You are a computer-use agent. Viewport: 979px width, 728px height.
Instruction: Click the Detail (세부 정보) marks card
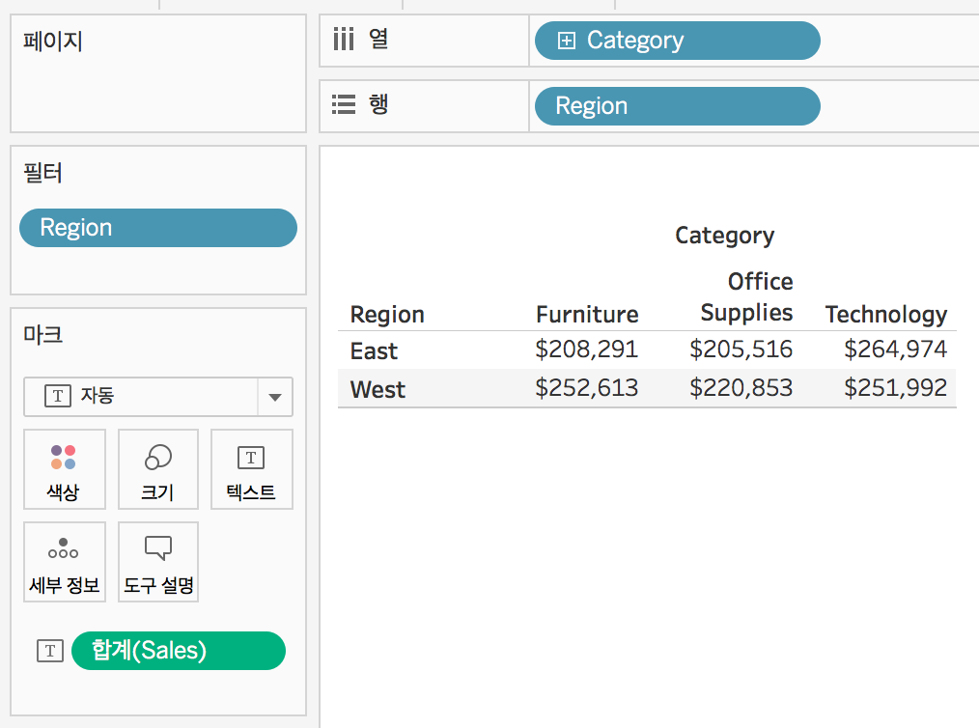pyautogui.click(x=64, y=562)
